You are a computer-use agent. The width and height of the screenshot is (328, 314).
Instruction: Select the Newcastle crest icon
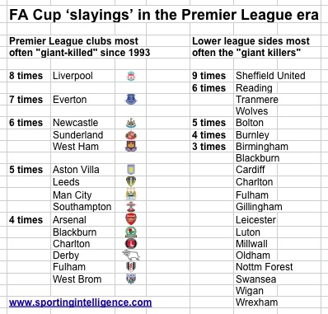click(131, 123)
